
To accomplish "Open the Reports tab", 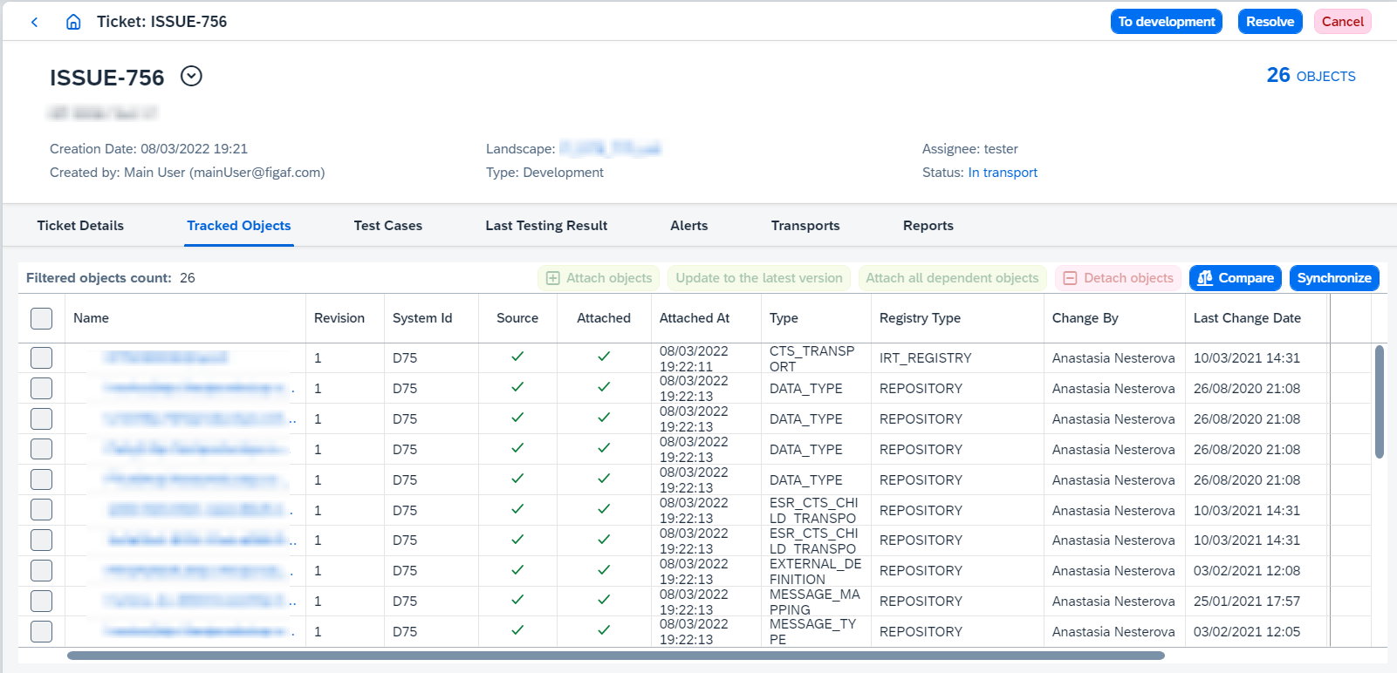I will [x=928, y=226].
